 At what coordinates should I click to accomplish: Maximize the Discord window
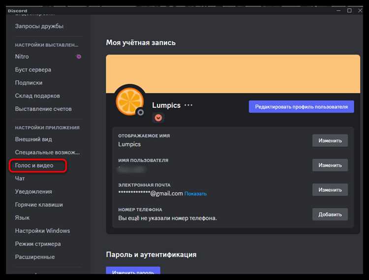(x=349, y=11)
